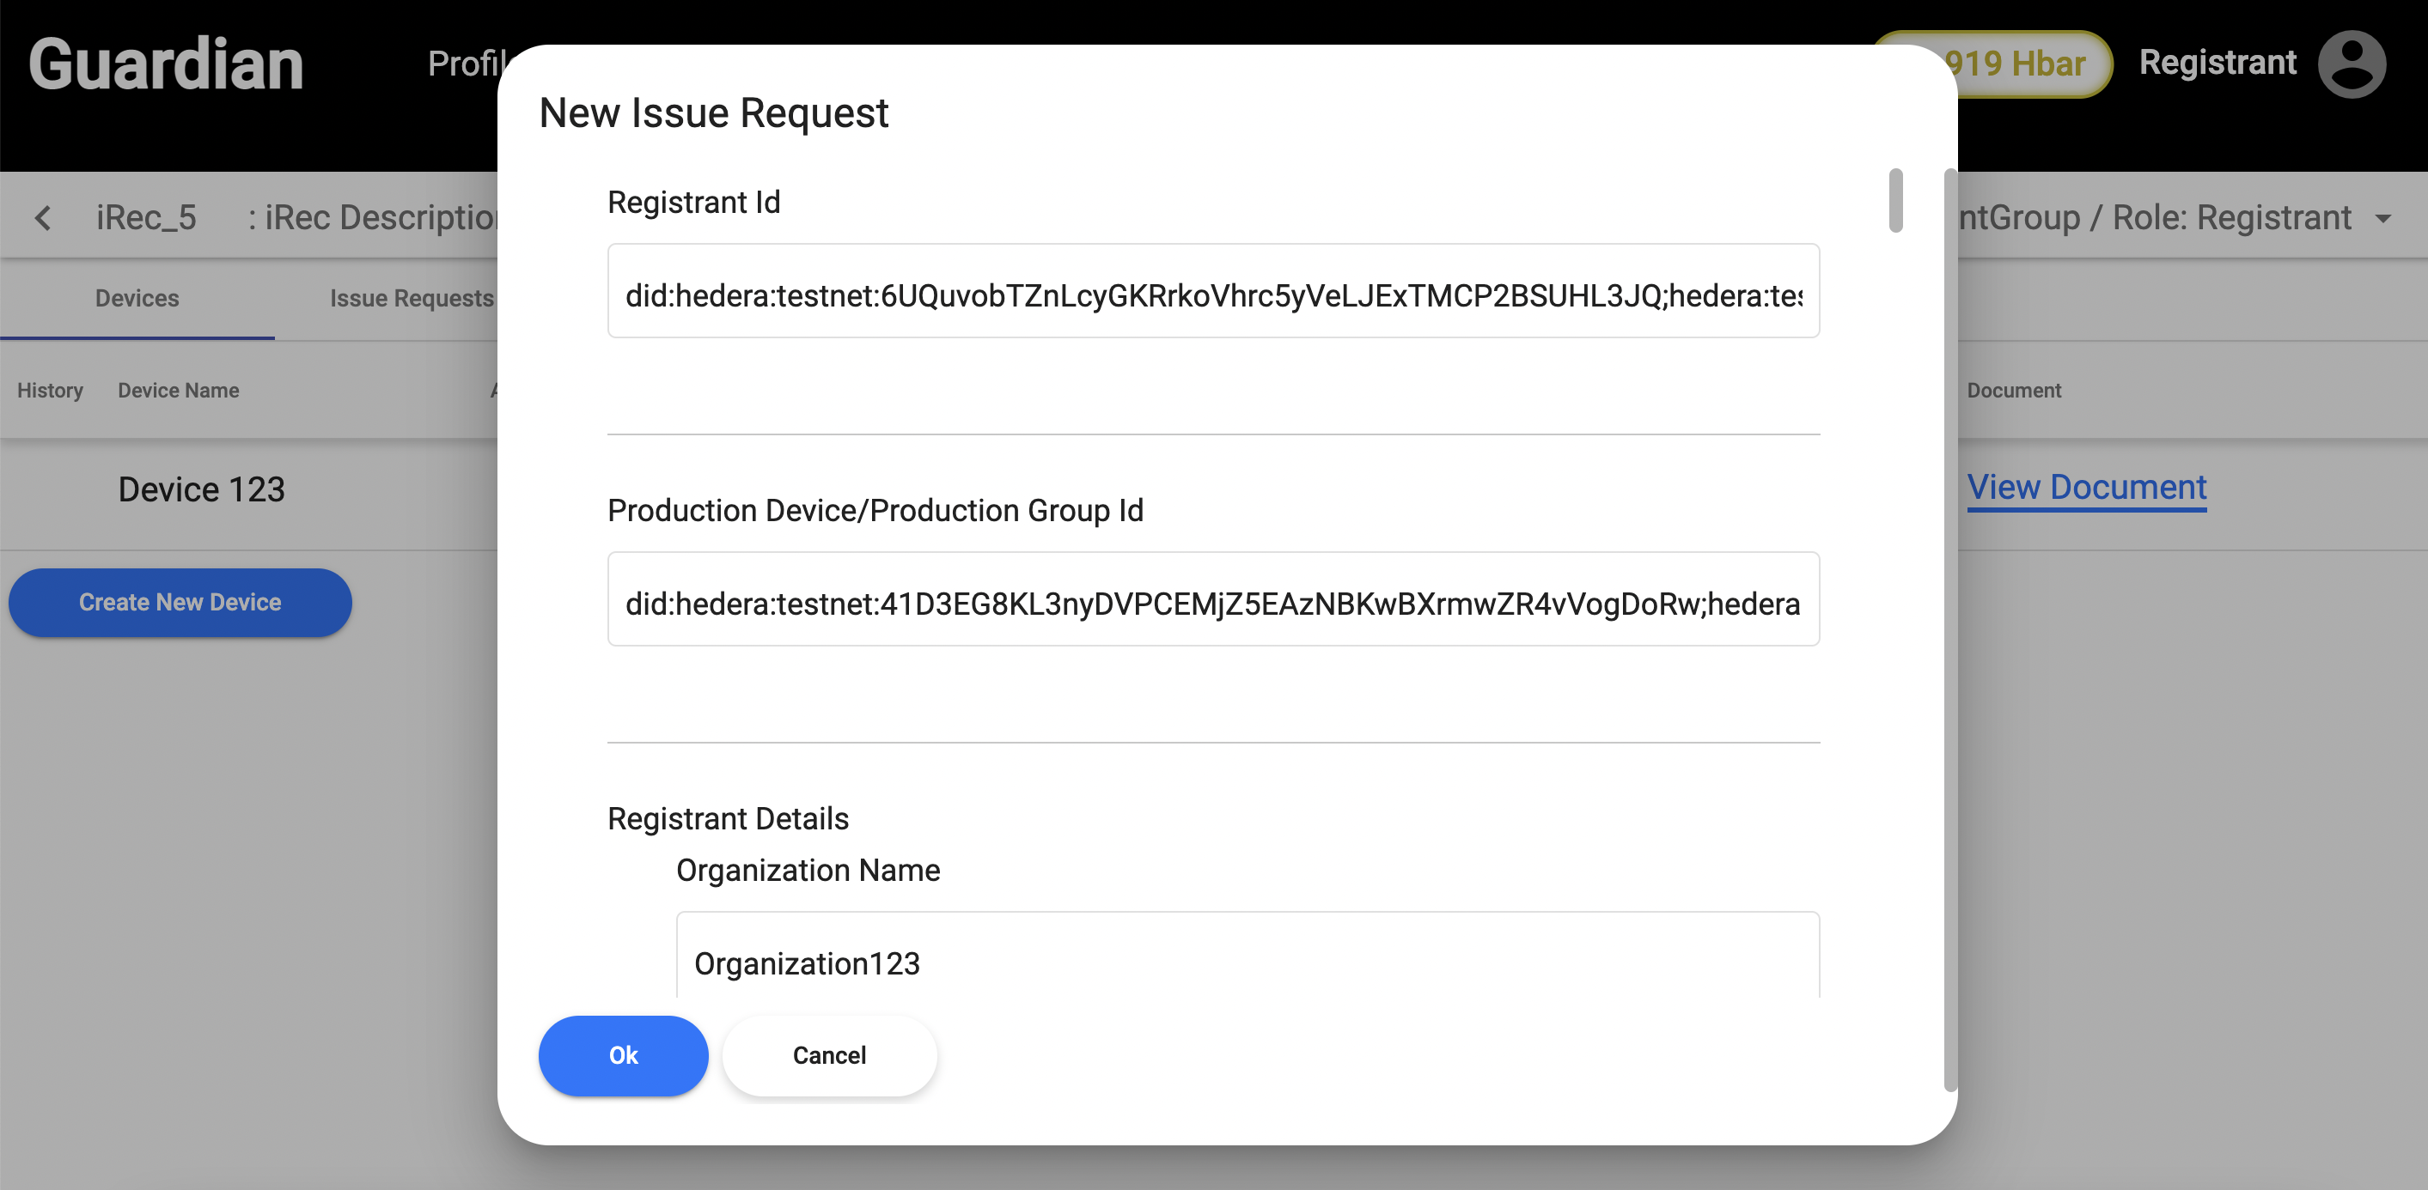Click the back chevron beside iRec_5
The image size is (2428, 1190).
[x=43, y=219]
